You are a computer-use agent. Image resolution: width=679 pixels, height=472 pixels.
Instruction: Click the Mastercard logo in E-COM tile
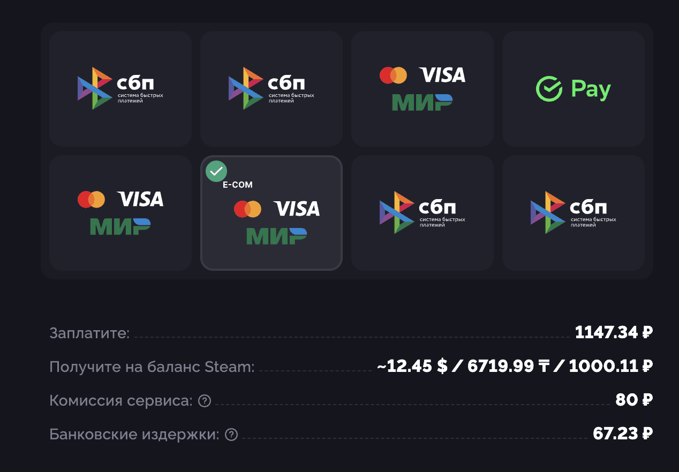point(247,209)
